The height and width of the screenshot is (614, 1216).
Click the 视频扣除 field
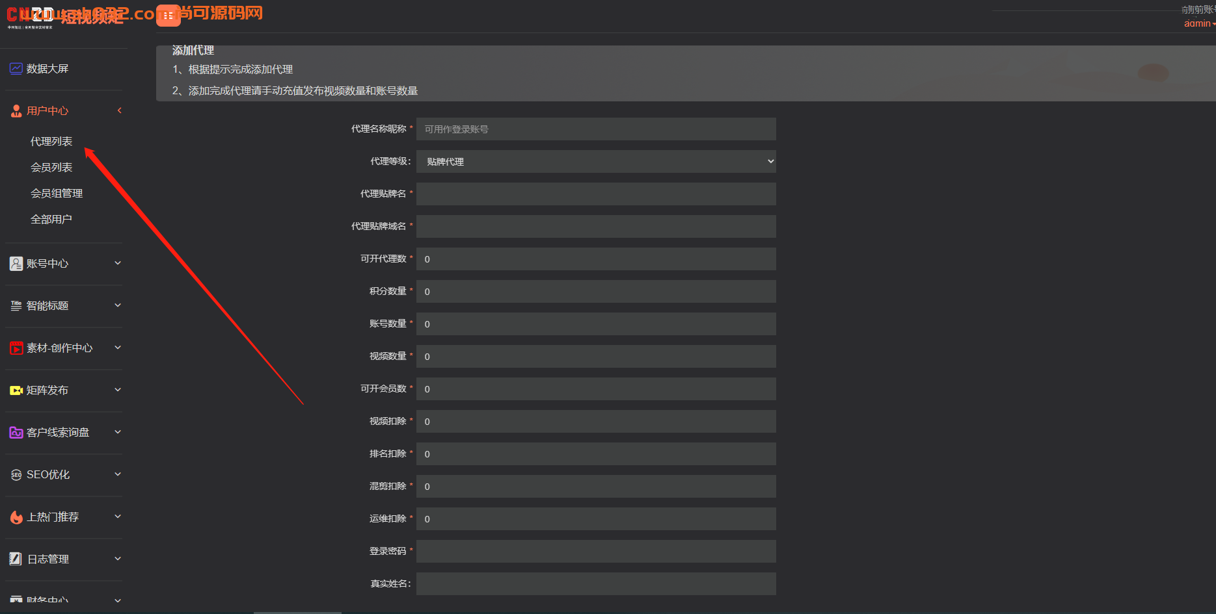596,422
